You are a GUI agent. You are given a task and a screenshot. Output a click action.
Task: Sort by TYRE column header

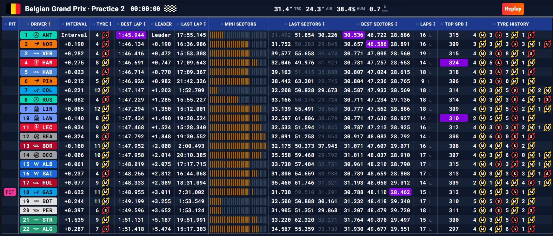102,24
